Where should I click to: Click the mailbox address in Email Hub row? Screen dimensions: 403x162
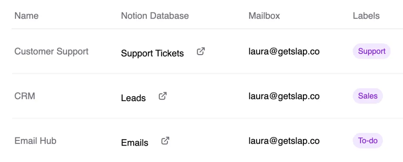click(x=284, y=141)
